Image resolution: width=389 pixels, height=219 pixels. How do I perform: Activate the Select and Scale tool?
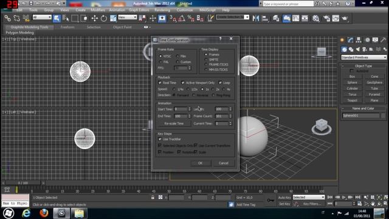(113, 18)
